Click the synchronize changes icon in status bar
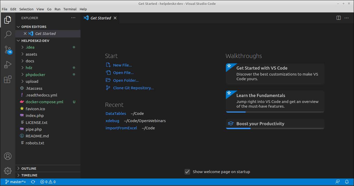The width and height of the screenshot is (354, 186). (33, 182)
